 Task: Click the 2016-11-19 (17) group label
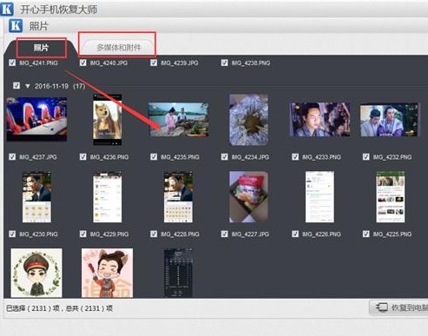[60, 86]
